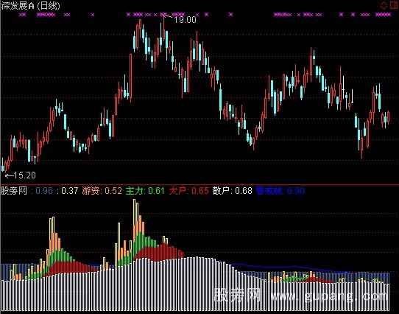Click the 股旁网 indicator name
399x314 pixels.
tap(14, 191)
